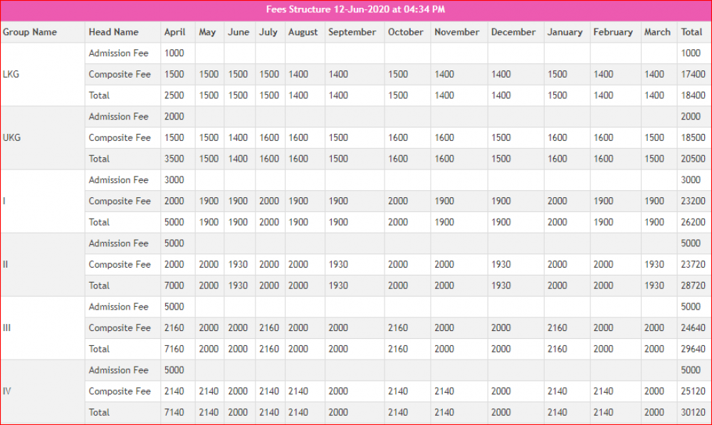Select the February column header
The image size is (712, 425).
613,32
